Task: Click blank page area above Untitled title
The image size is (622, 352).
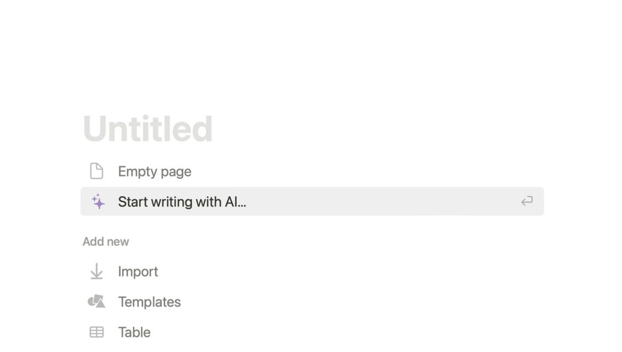Action: [312, 55]
